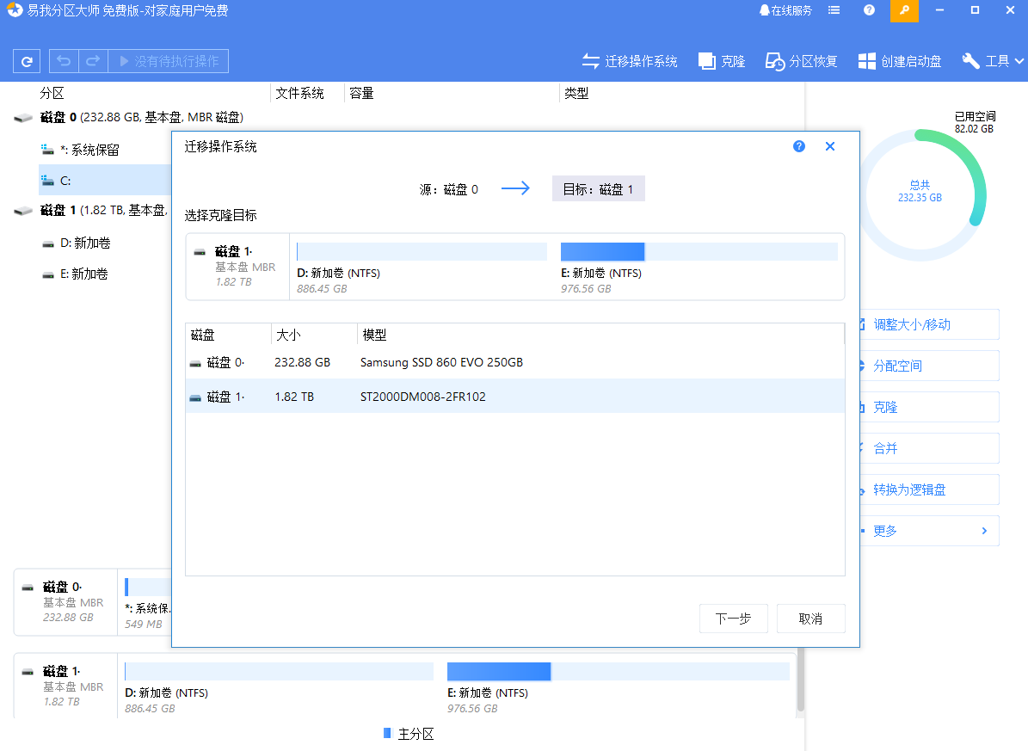This screenshot has width=1028, height=751.
Task: Open the 克隆 (Clone) tool
Action: pyautogui.click(x=722, y=61)
